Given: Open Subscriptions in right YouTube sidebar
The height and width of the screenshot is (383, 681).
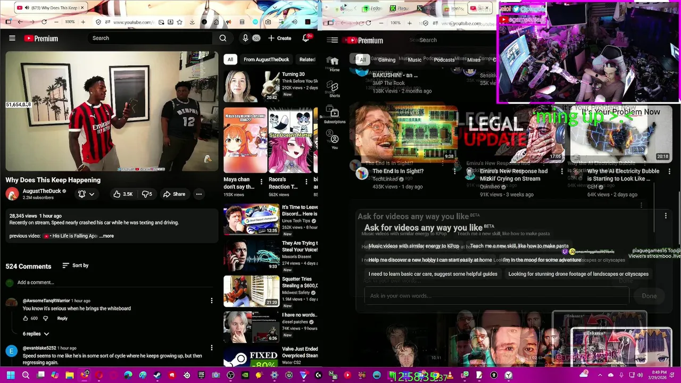Looking at the screenshot, I should [x=335, y=115].
